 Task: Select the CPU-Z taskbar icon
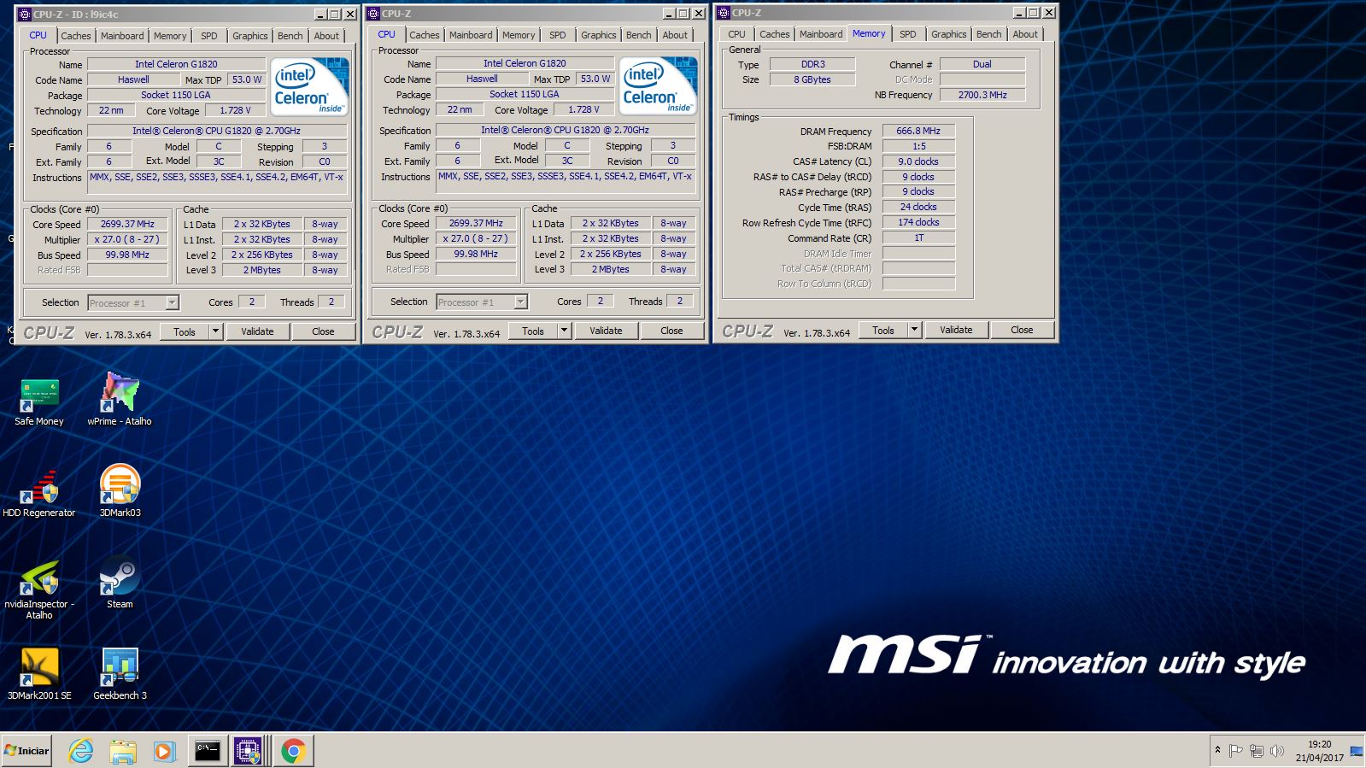[x=249, y=751]
